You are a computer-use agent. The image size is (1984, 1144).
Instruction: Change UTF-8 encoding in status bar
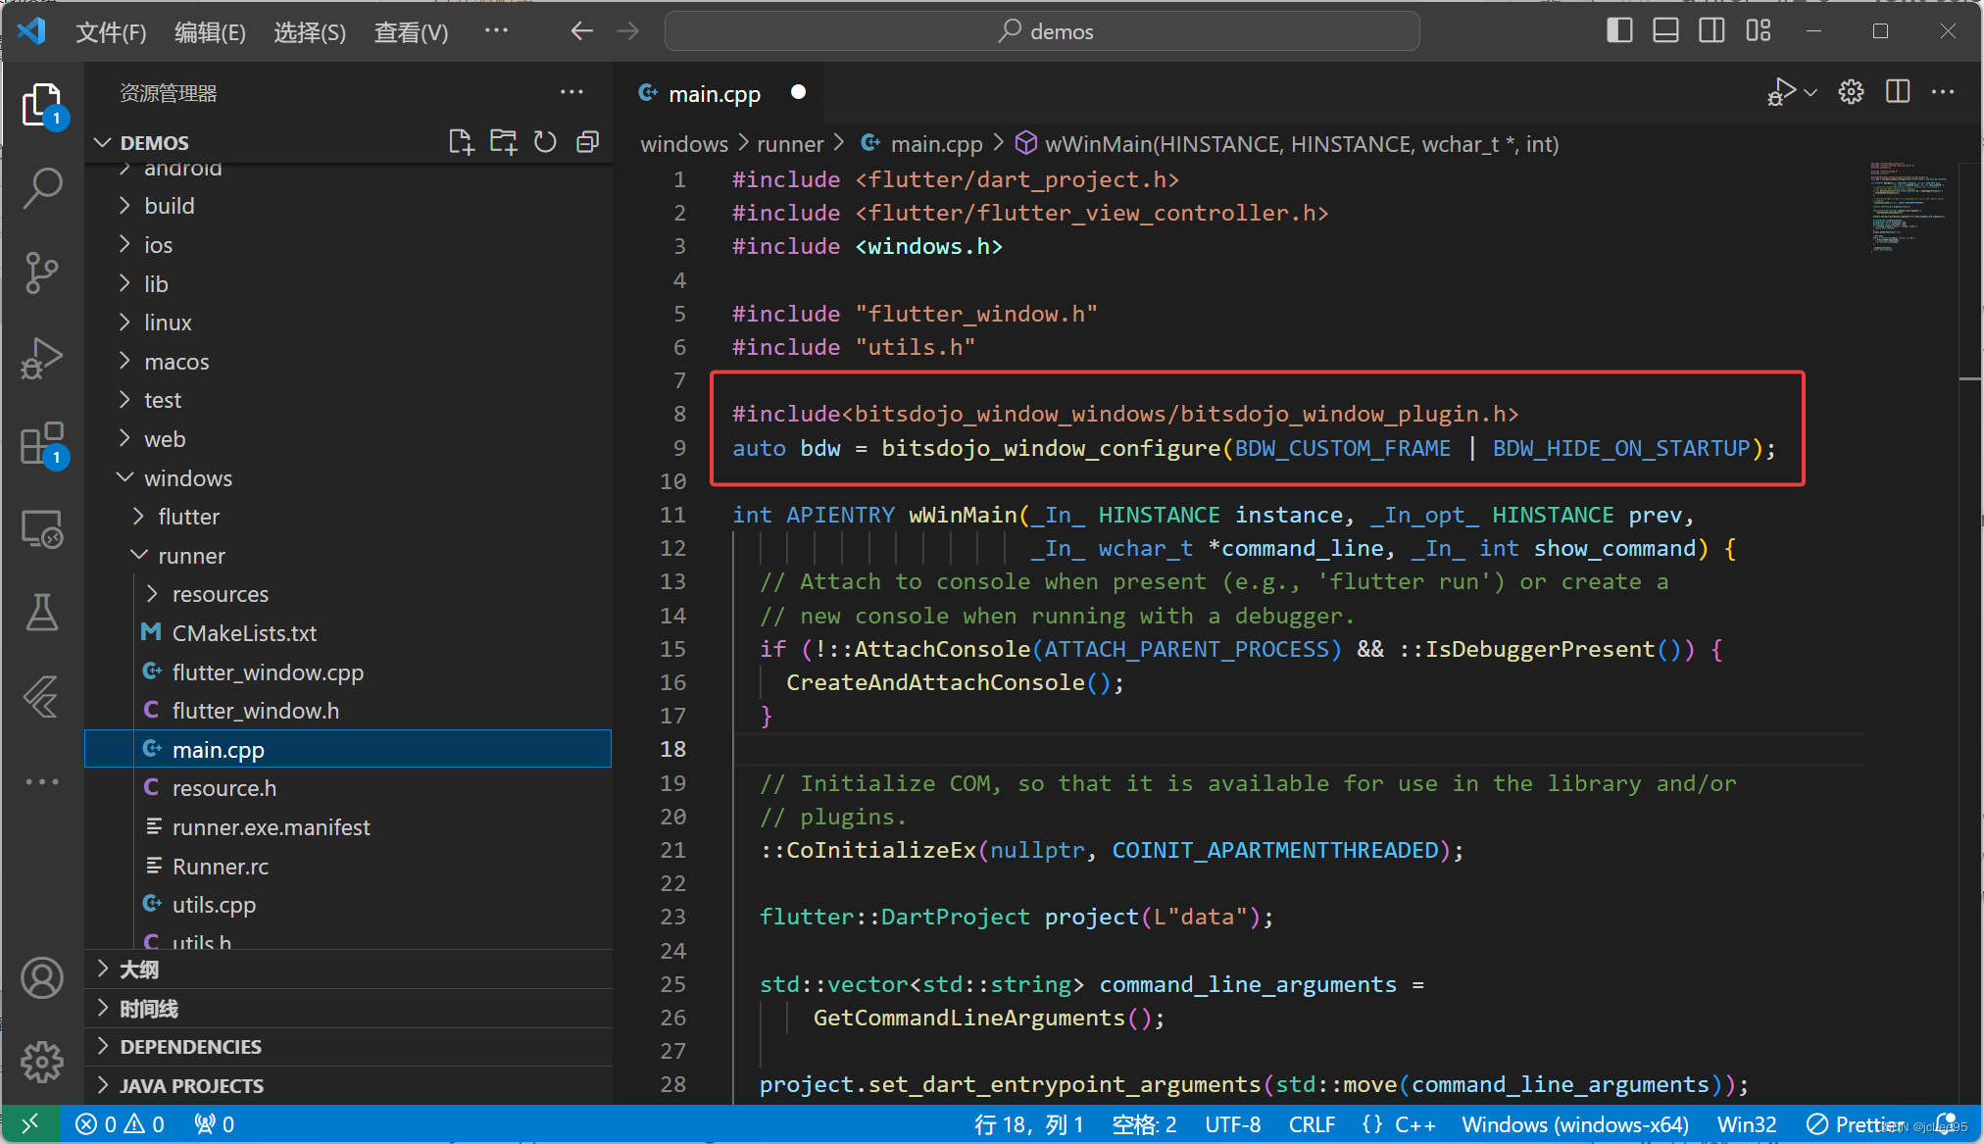[1232, 1123]
